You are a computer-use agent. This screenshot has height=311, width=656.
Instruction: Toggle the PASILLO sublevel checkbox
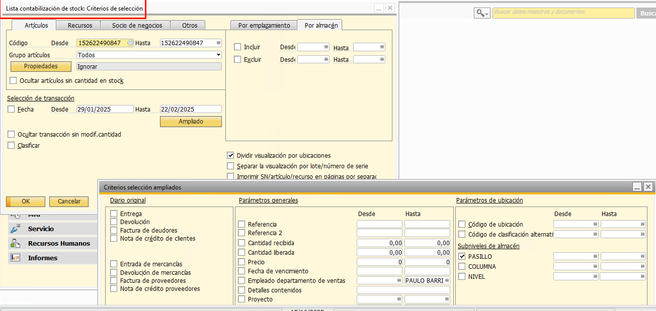(x=462, y=256)
